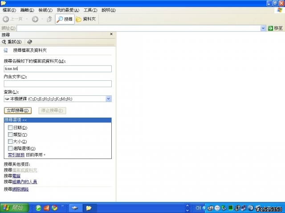
Task: Enable the 類型(Y) checkbox
Action: pyautogui.click(x=10, y=134)
